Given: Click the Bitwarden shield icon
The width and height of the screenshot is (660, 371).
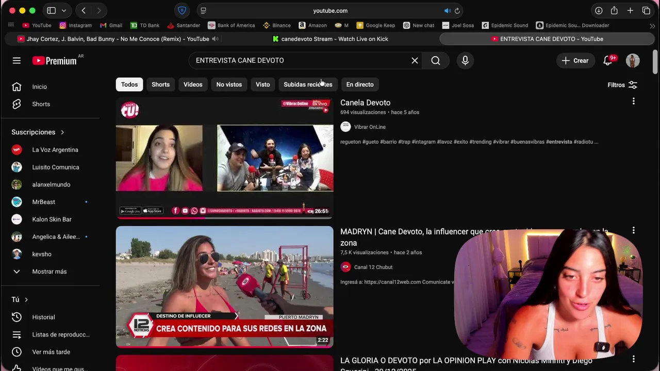Looking at the screenshot, I should [x=181, y=10].
